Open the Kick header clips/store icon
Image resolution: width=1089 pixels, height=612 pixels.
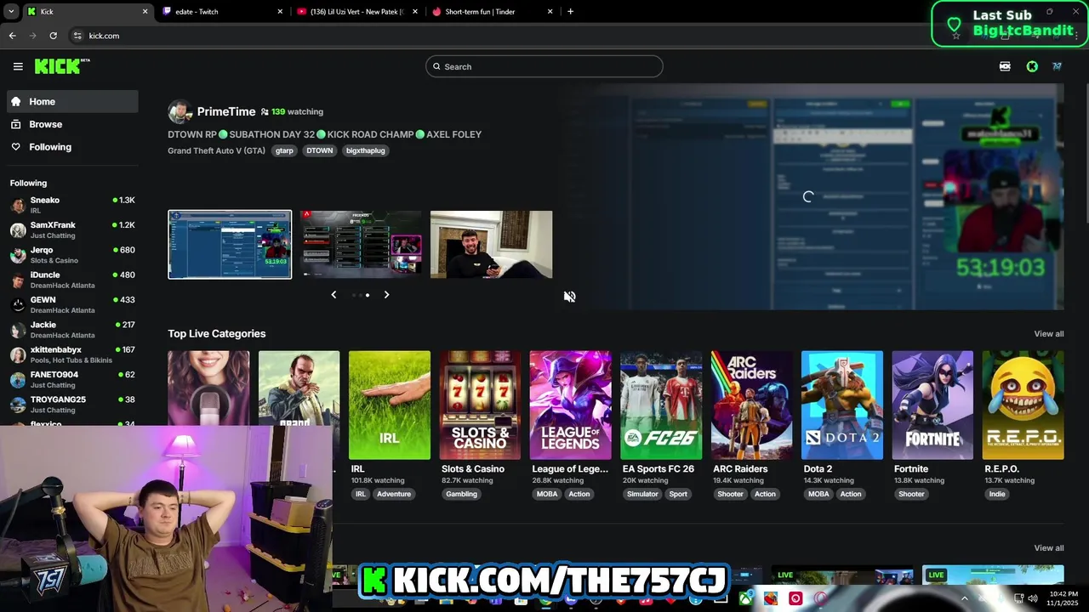1005,66
